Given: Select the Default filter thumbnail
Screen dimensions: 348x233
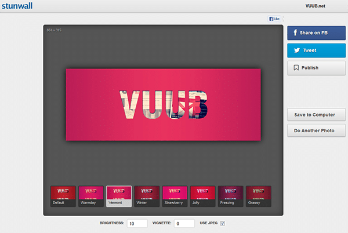Looking at the screenshot, I should [63, 196].
